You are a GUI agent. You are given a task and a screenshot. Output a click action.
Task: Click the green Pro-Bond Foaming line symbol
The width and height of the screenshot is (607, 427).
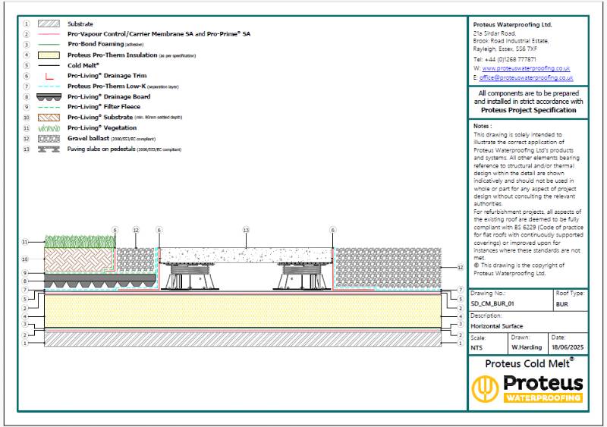click(x=49, y=44)
